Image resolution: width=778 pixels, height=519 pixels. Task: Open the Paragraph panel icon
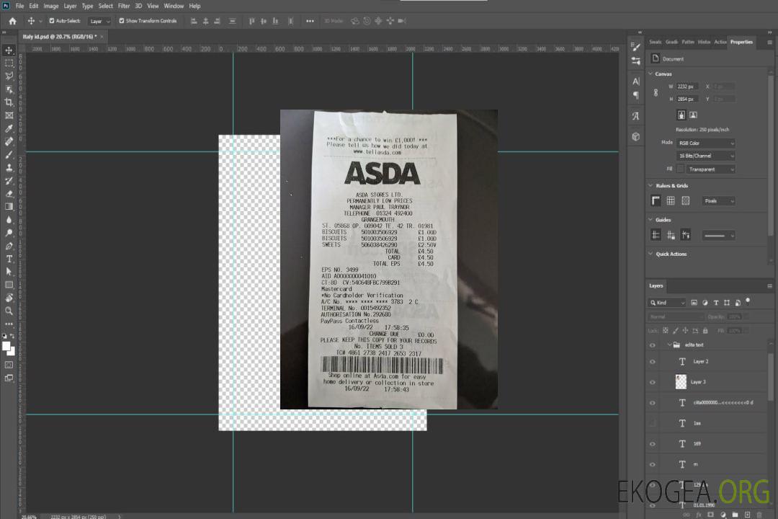(636, 95)
